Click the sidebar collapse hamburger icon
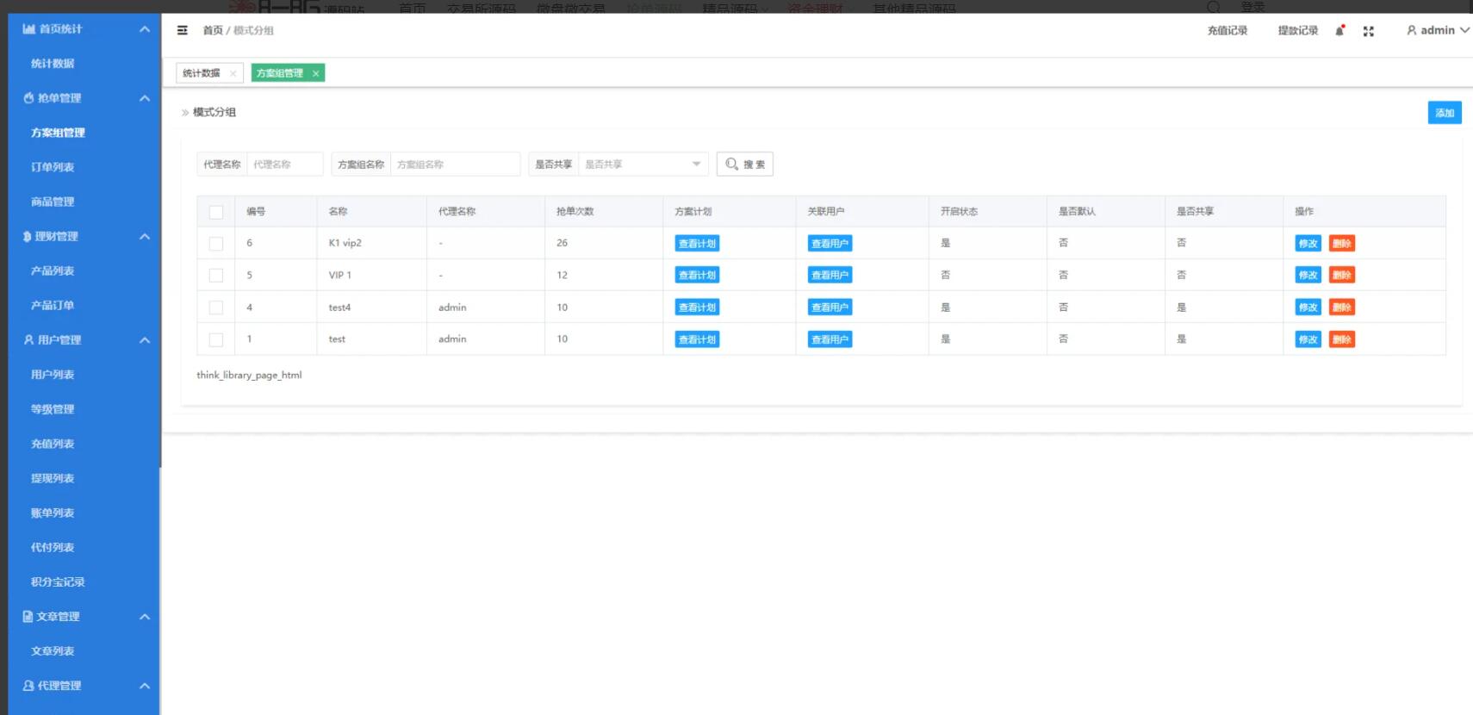This screenshot has width=1473, height=715. point(182,30)
